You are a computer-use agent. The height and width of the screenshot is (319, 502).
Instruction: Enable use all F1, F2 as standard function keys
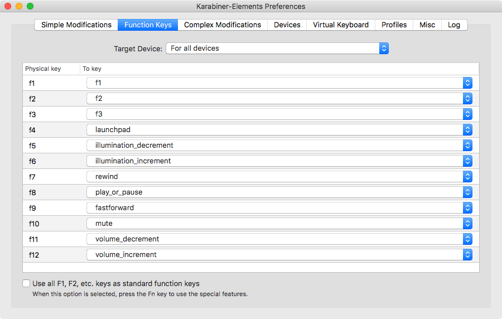(26, 283)
